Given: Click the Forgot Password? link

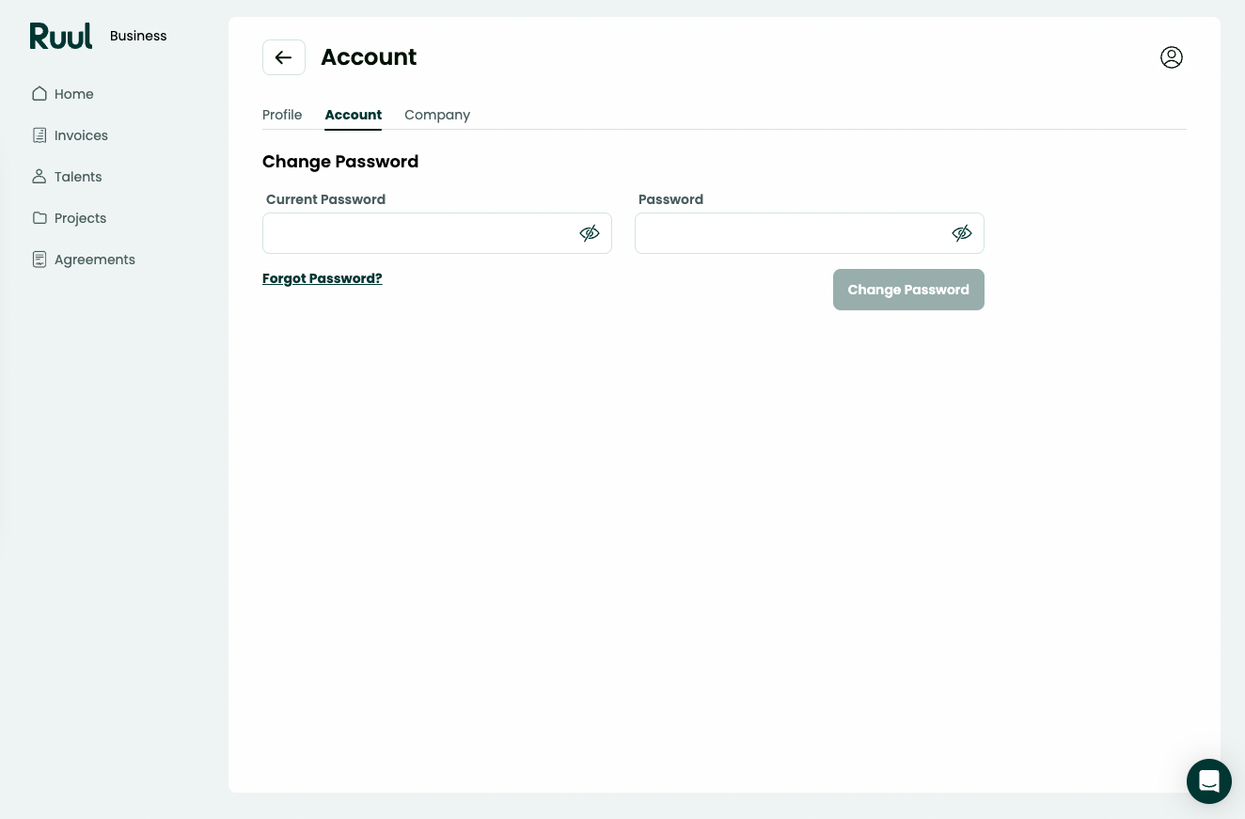Looking at the screenshot, I should 323,278.
